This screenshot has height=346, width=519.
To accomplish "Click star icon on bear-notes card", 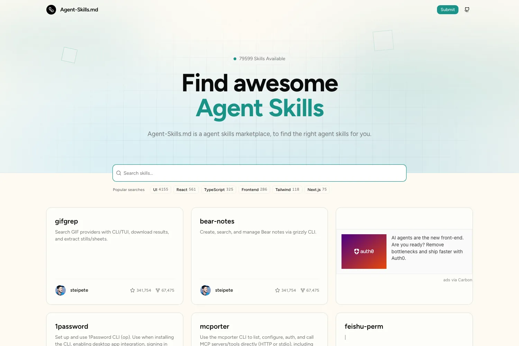I will tap(277, 290).
